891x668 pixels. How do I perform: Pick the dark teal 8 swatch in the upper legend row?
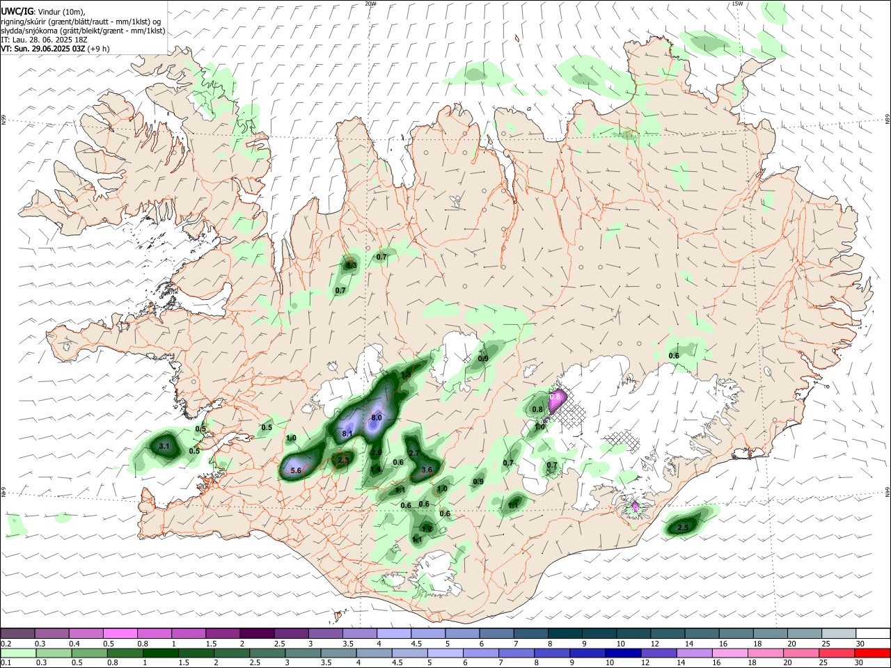pyautogui.click(x=565, y=633)
